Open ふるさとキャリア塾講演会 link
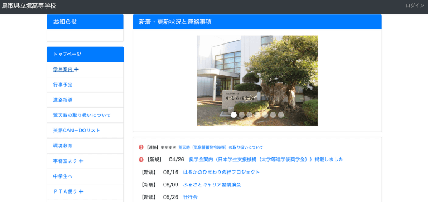Image resolution: width=428 pixels, height=202 pixels. (212, 185)
